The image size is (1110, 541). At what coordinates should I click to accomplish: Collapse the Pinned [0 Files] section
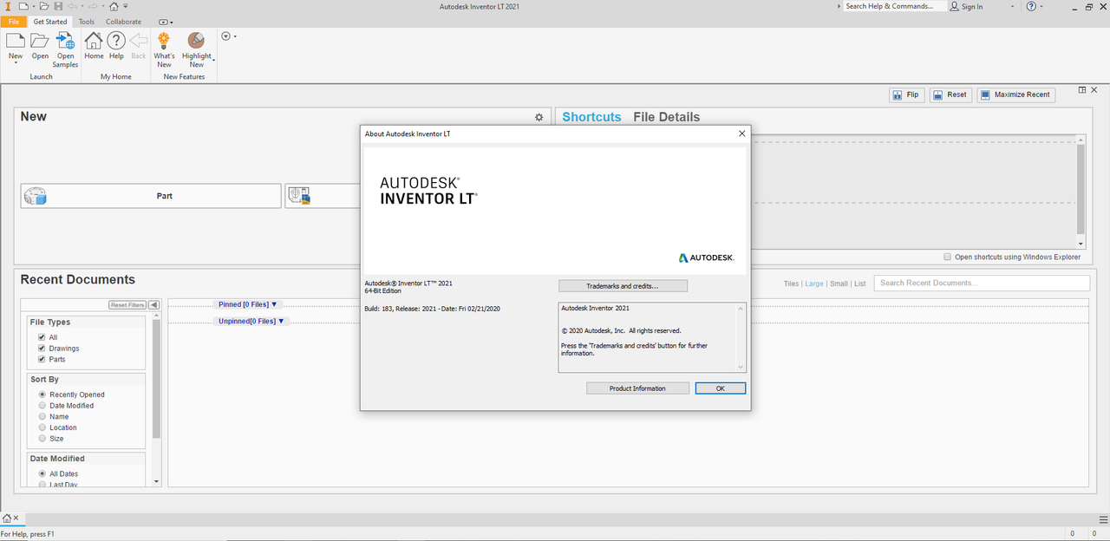[x=274, y=304]
